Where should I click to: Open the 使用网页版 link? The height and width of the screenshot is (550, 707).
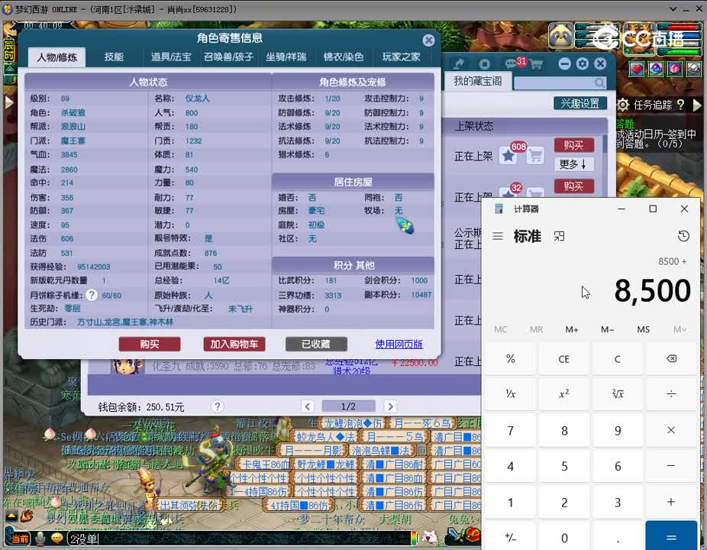(399, 345)
